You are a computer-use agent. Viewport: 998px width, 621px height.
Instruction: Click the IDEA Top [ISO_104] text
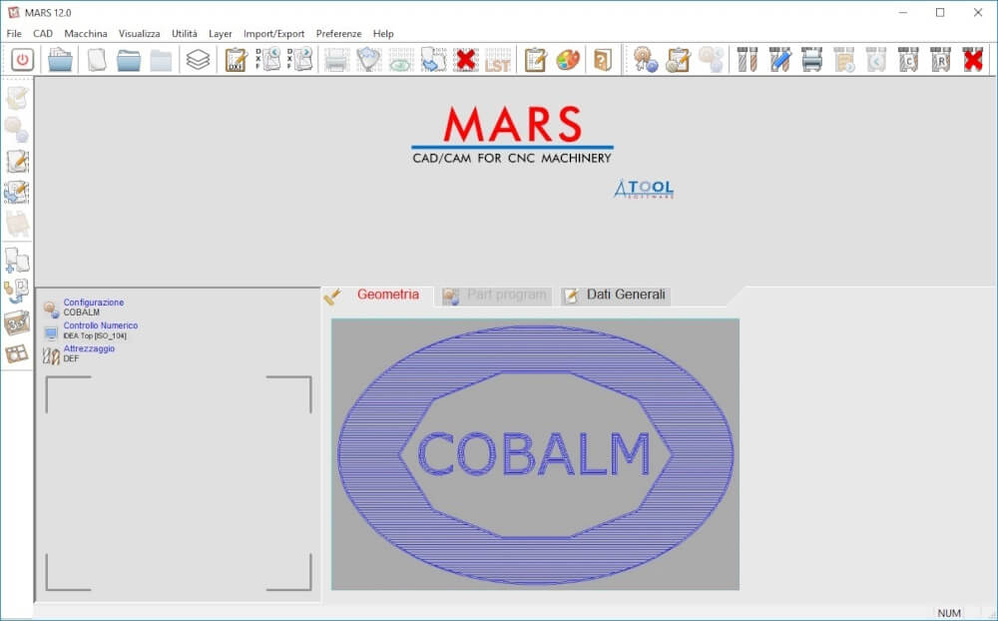(x=95, y=335)
